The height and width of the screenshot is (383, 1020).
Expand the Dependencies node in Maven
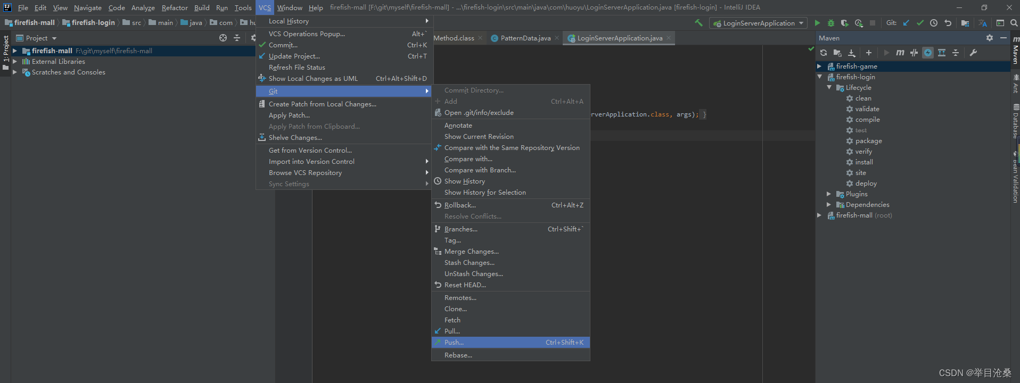coord(829,205)
